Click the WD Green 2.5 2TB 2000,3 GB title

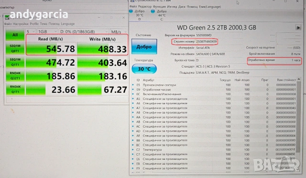[x=217, y=28]
